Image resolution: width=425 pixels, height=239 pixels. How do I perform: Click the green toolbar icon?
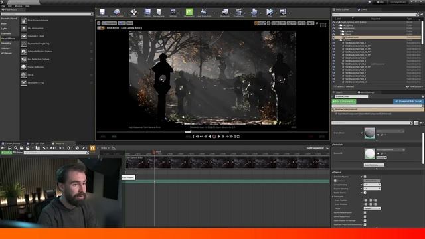(189, 12)
